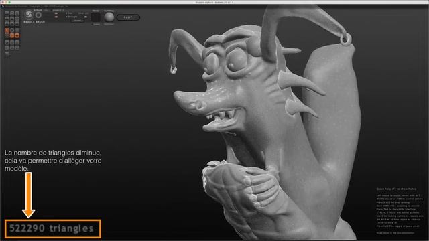The height and width of the screenshot is (241, 429).
Task: Click the brush OPTIONS button
Action: [x=78, y=21]
